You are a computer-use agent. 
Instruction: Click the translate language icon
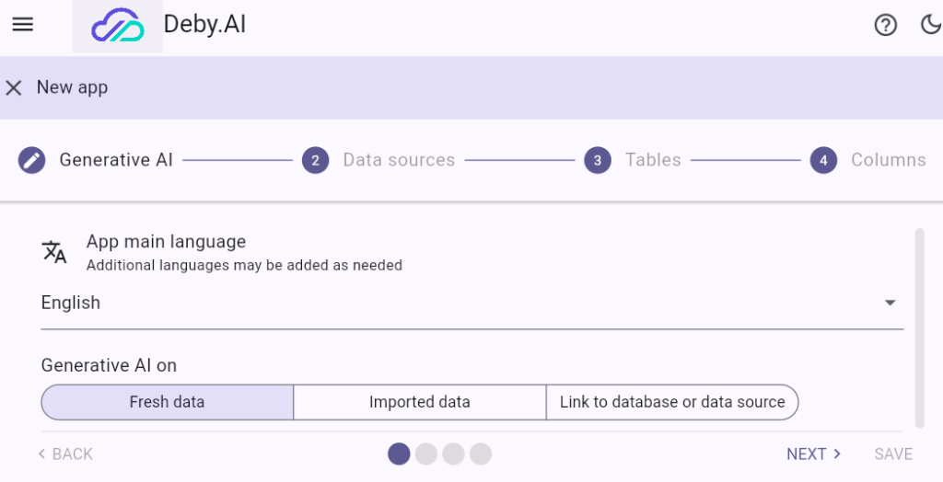pos(54,252)
